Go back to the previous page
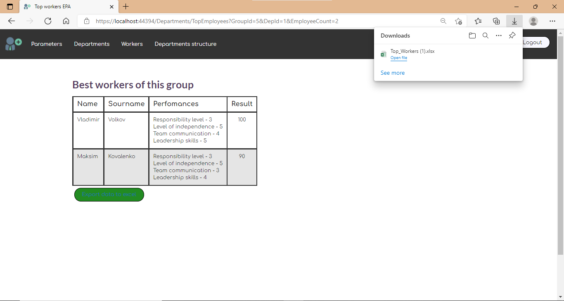 pos(12,21)
